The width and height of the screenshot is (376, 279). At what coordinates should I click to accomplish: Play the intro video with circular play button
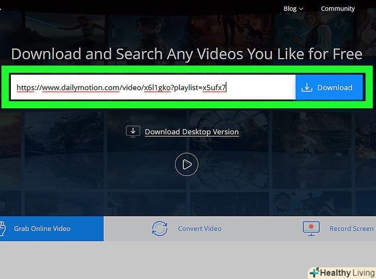(x=186, y=165)
